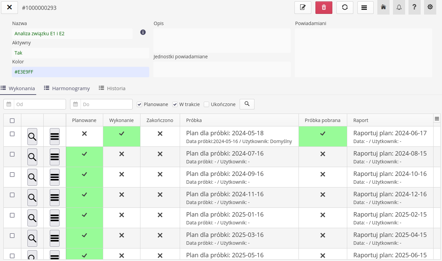Open the notifications bell icon
This screenshot has width=442, height=261.
click(x=399, y=7)
